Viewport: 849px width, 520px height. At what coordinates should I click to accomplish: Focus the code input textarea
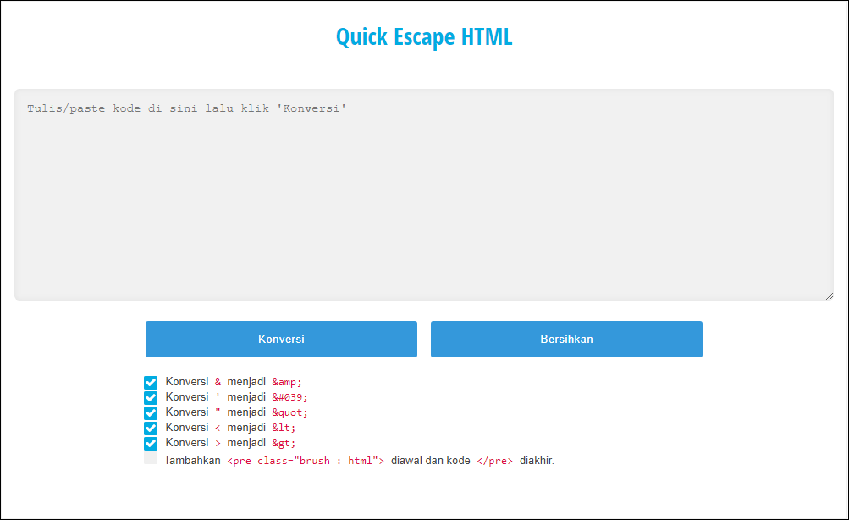424,195
